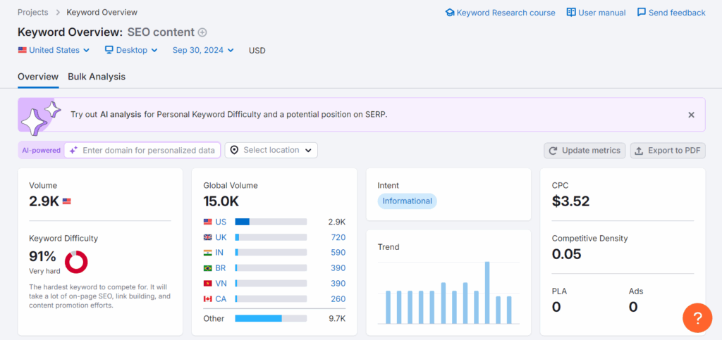Click the graduation cap Keyword Research course icon
Viewport: 722px width, 340px height.
coord(450,13)
